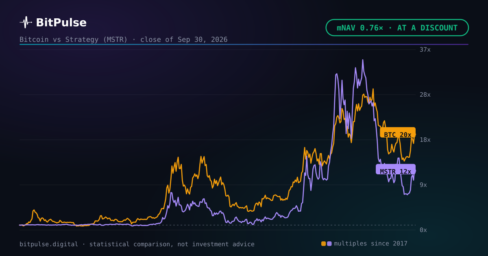The width and height of the screenshot is (488, 256).
Task: Click the MSTR 12x end label
Action: coord(396,169)
